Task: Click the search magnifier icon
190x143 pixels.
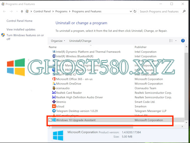Action: tap(184, 11)
